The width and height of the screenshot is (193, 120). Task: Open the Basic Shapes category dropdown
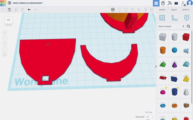pos(171,26)
